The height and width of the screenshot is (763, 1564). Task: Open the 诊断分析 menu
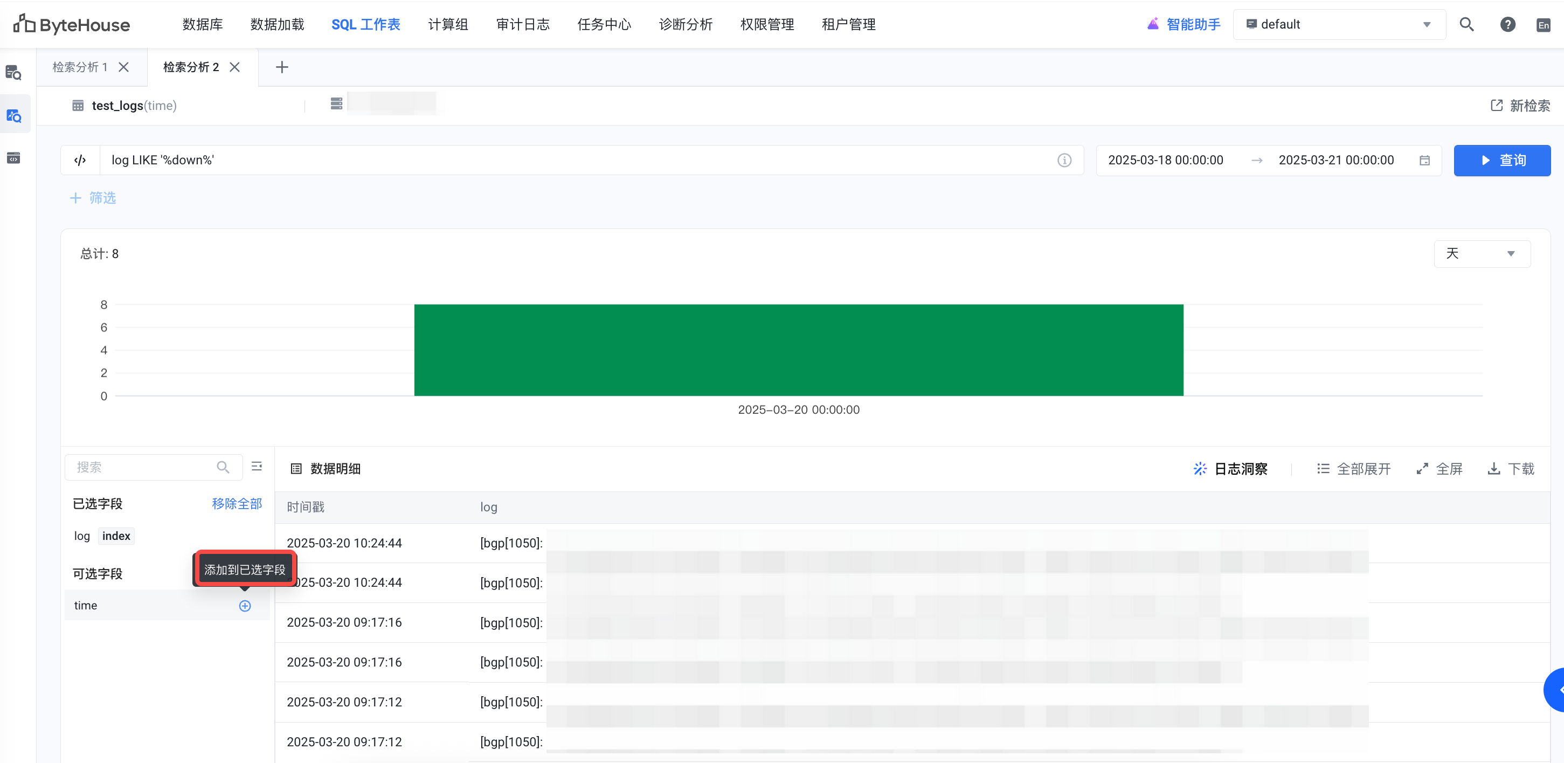(x=686, y=24)
